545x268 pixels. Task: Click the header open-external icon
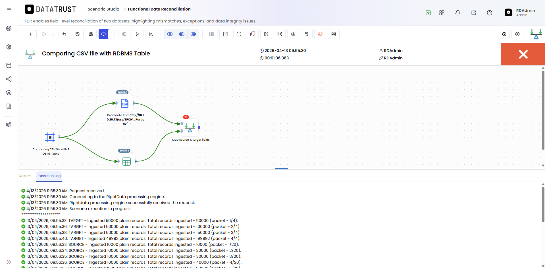coord(474,13)
